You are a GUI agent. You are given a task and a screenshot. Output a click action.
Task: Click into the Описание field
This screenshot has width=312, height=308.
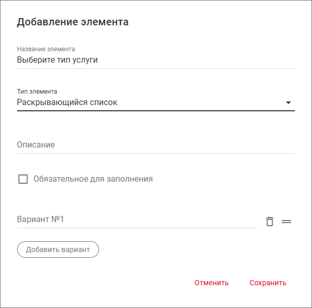coord(155,145)
